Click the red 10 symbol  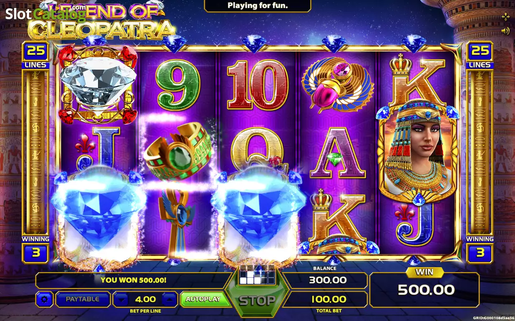(x=257, y=86)
